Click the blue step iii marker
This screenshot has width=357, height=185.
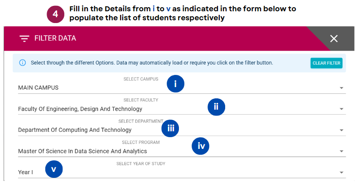170,128
